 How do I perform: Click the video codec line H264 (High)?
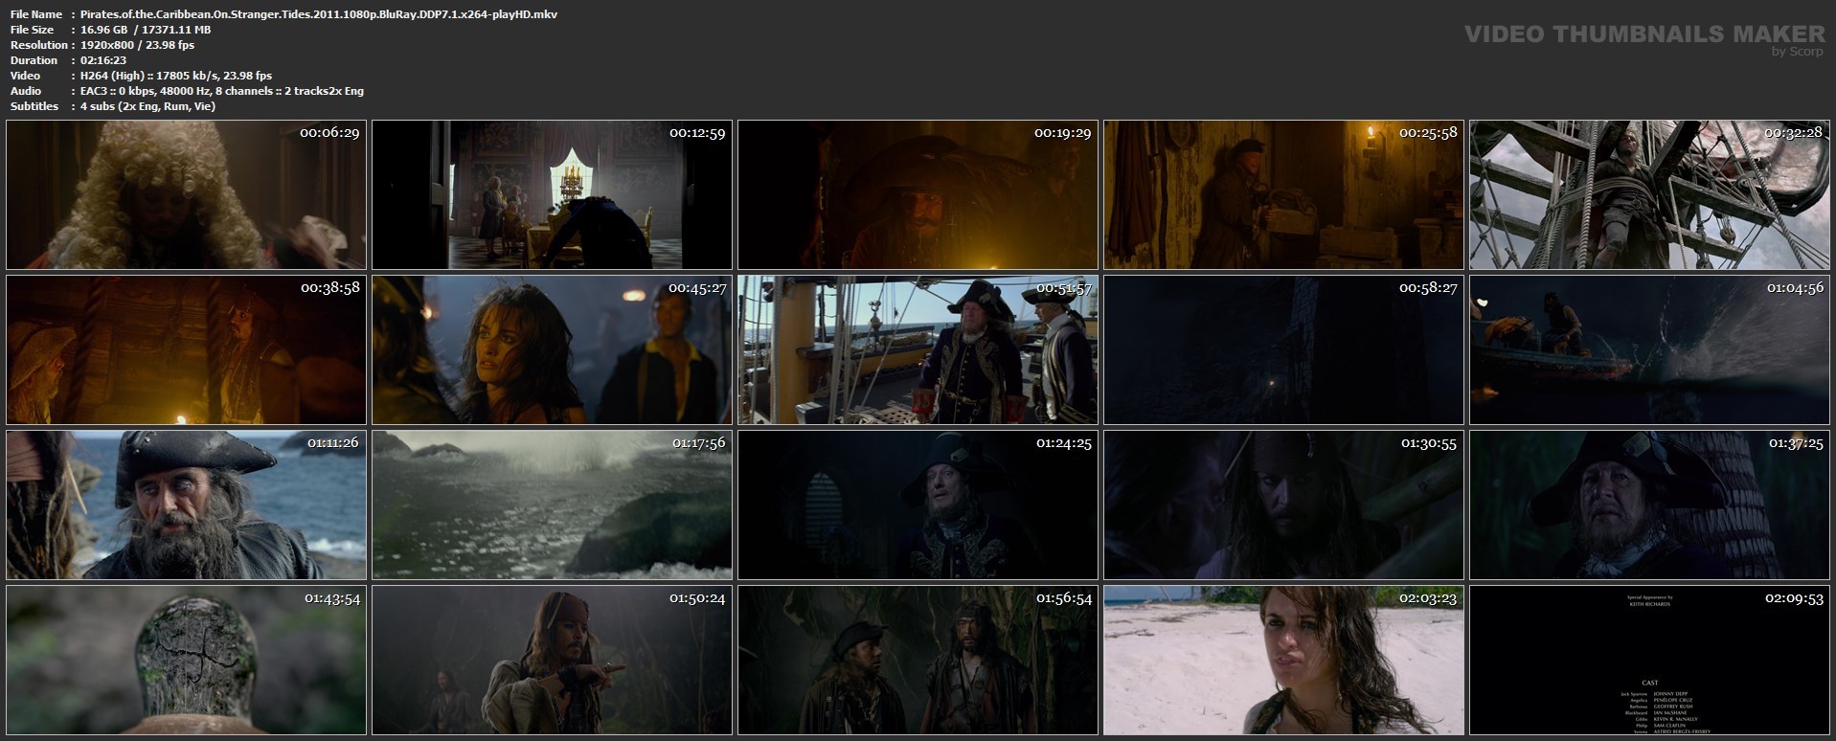point(176,76)
